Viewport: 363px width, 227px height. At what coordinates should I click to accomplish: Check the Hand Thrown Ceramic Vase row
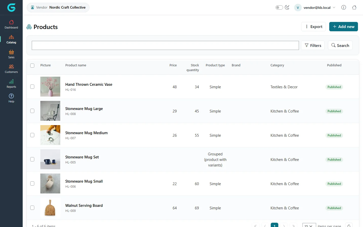pyautogui.click(x=32, y=87)
